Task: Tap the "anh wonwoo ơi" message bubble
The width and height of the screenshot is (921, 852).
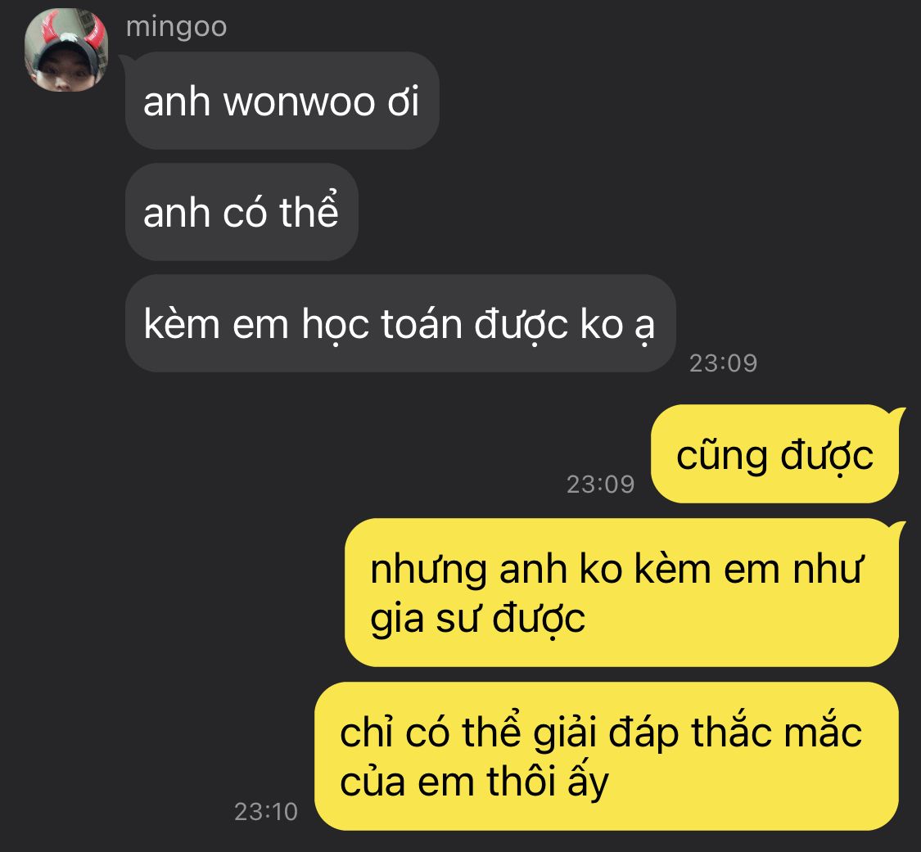Action: (x=282, y=101)
